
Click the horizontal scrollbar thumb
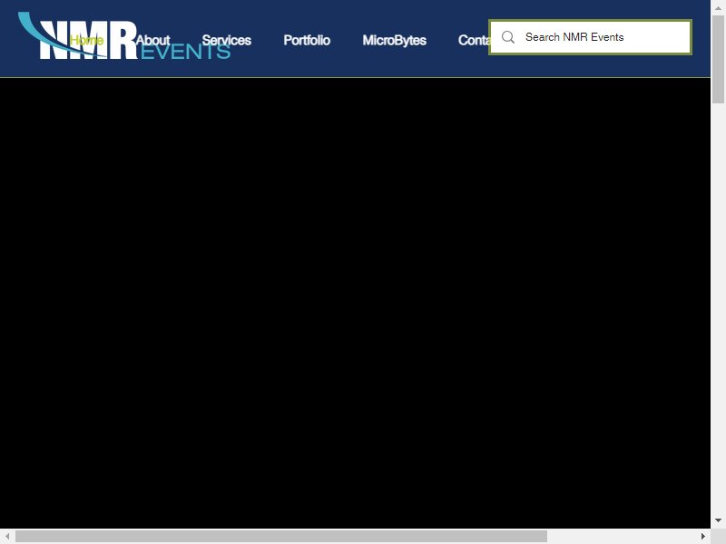[x=281, y=536]
